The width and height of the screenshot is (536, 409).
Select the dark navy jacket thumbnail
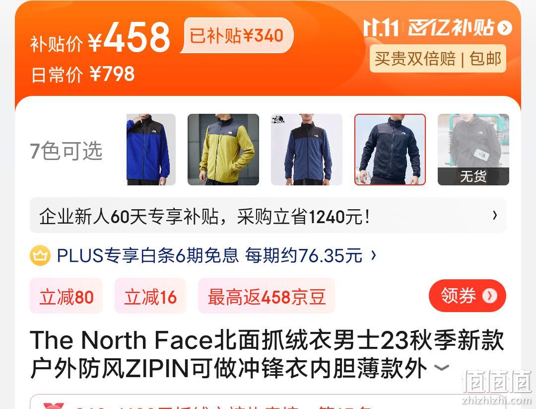coord(390,150)
